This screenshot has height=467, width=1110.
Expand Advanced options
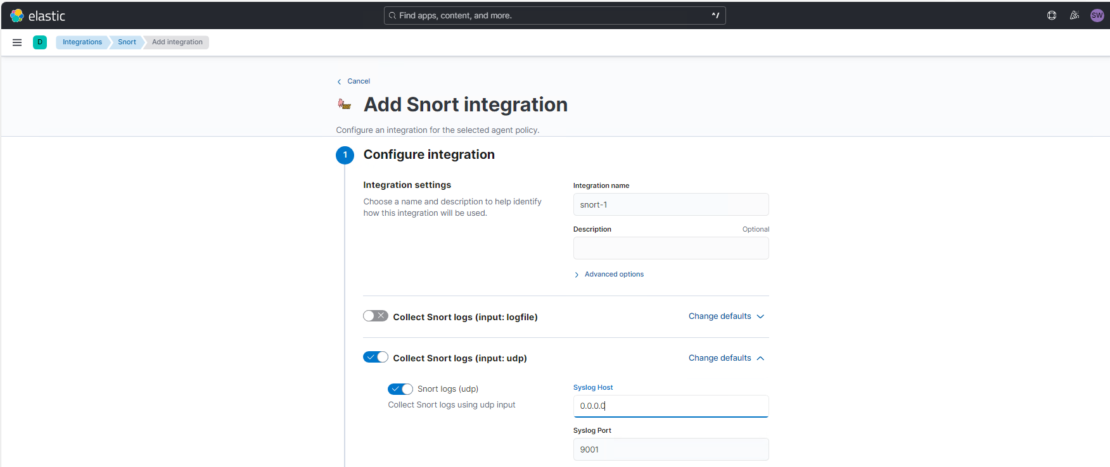coord(609,275)
